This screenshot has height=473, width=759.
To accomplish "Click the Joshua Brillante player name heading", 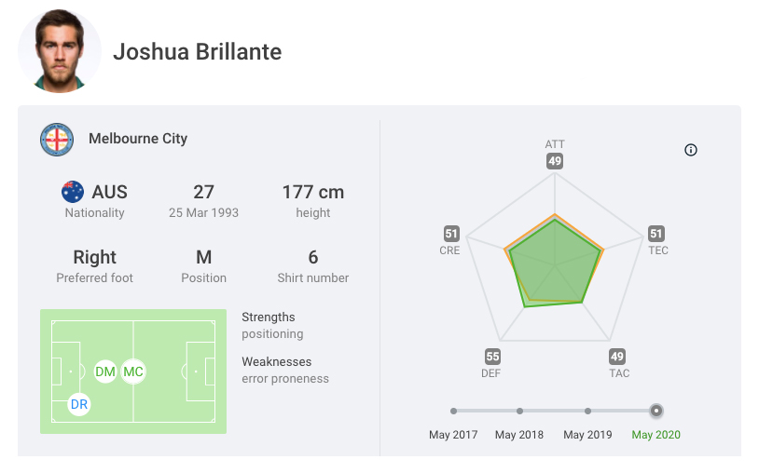I will pos(197,51).
